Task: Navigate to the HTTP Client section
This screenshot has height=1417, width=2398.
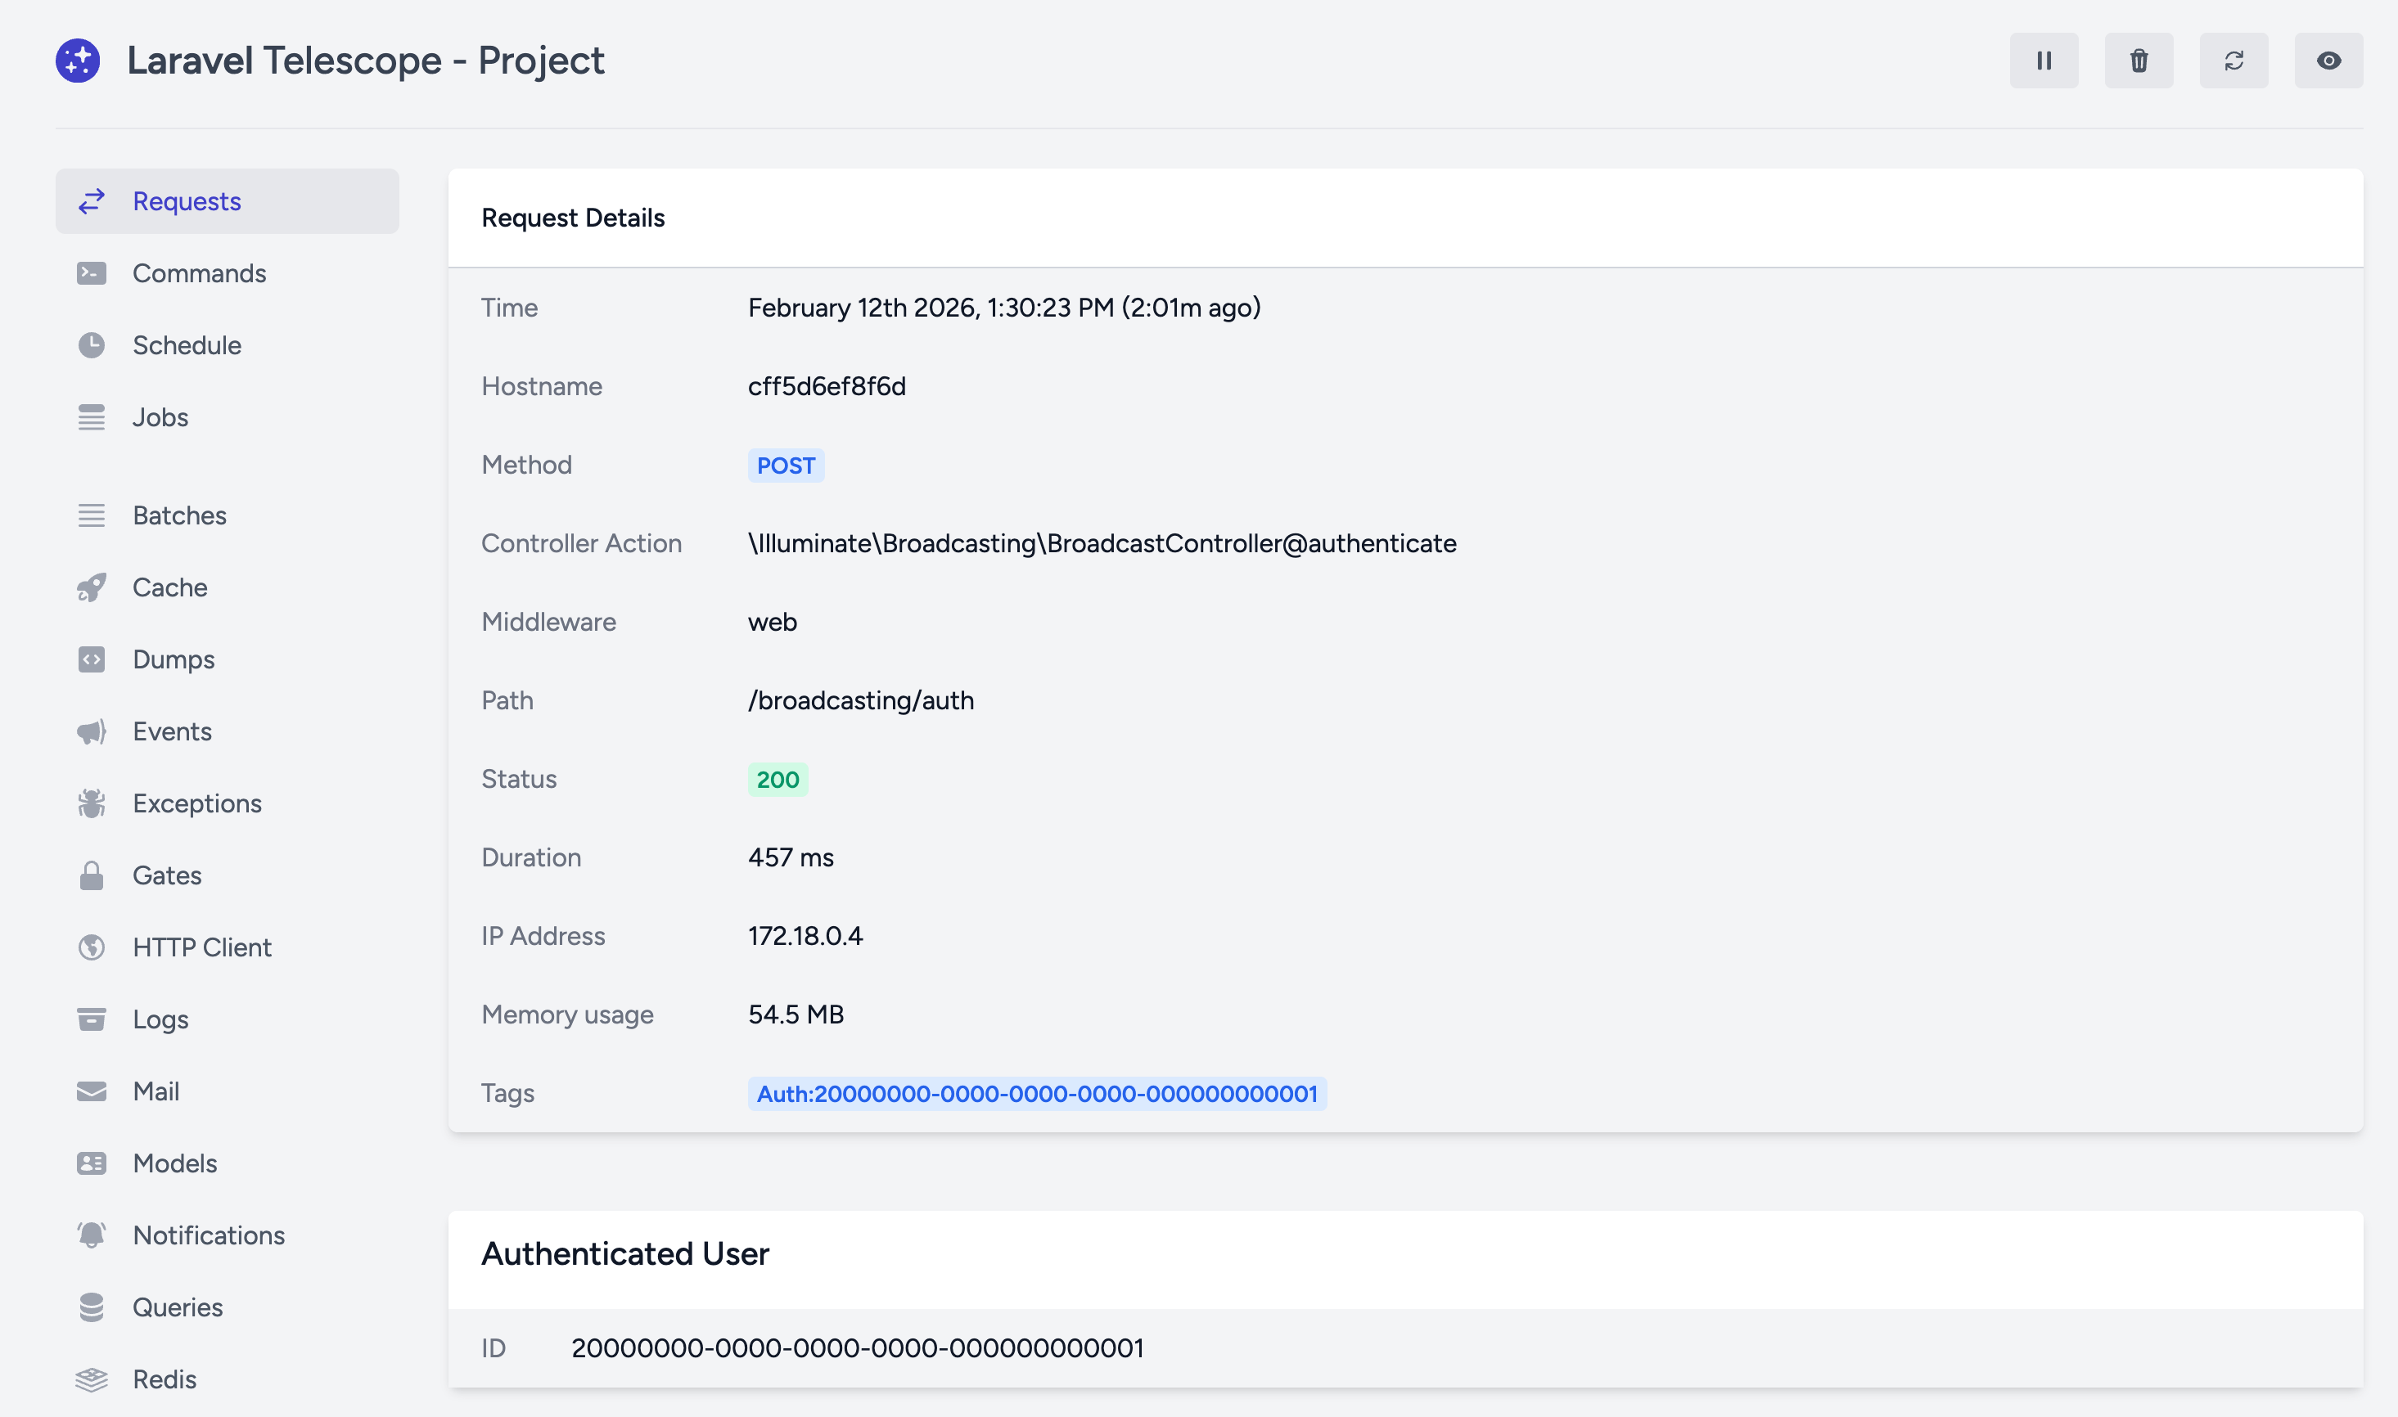Action: [201, 947]
